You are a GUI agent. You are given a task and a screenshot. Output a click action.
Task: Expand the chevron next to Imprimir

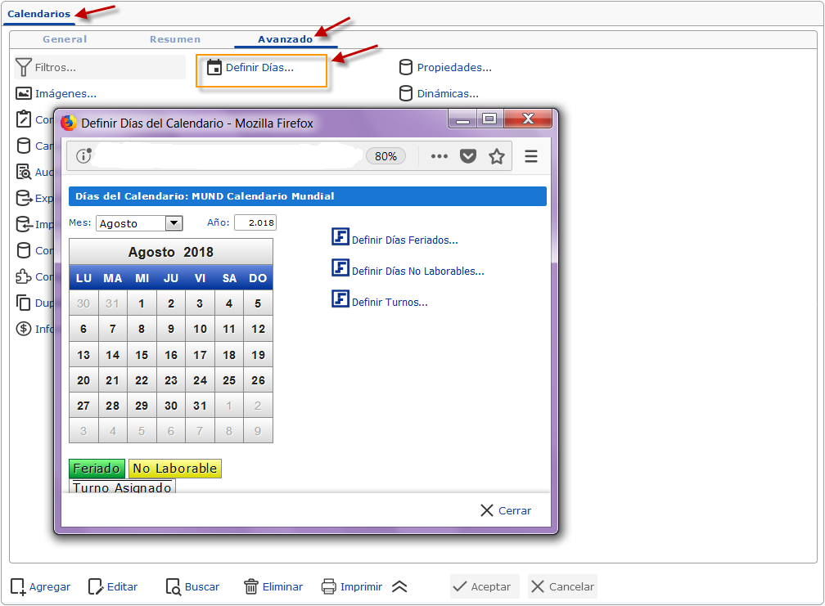(400, 586)
